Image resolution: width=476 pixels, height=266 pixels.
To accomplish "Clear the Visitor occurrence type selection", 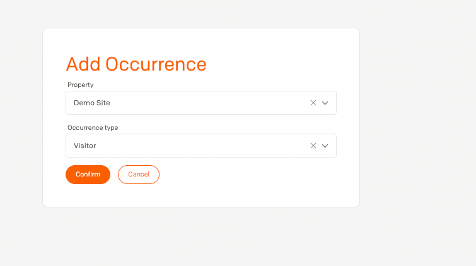I will point(313,146).
